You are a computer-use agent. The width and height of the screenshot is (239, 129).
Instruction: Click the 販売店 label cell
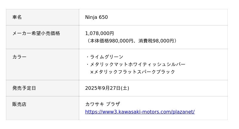tap(19, 104)
